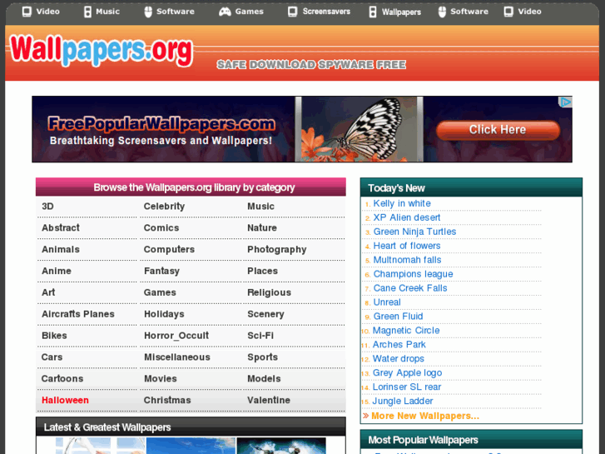The image size is (605, 454).
Task: Open the Places category
Action: (262, 271)
